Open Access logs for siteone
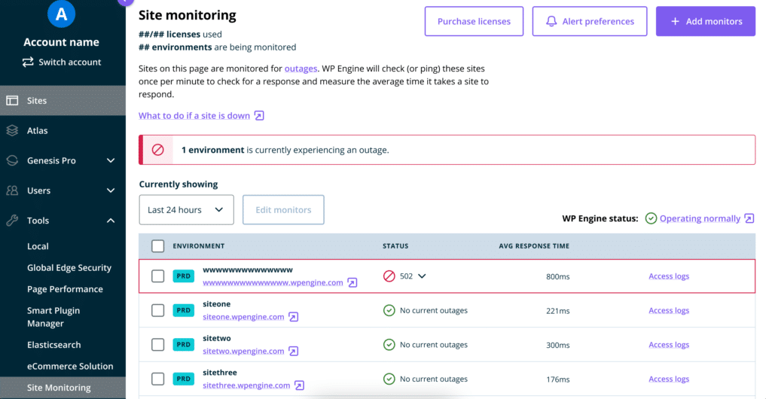 [x=669, y=311]
